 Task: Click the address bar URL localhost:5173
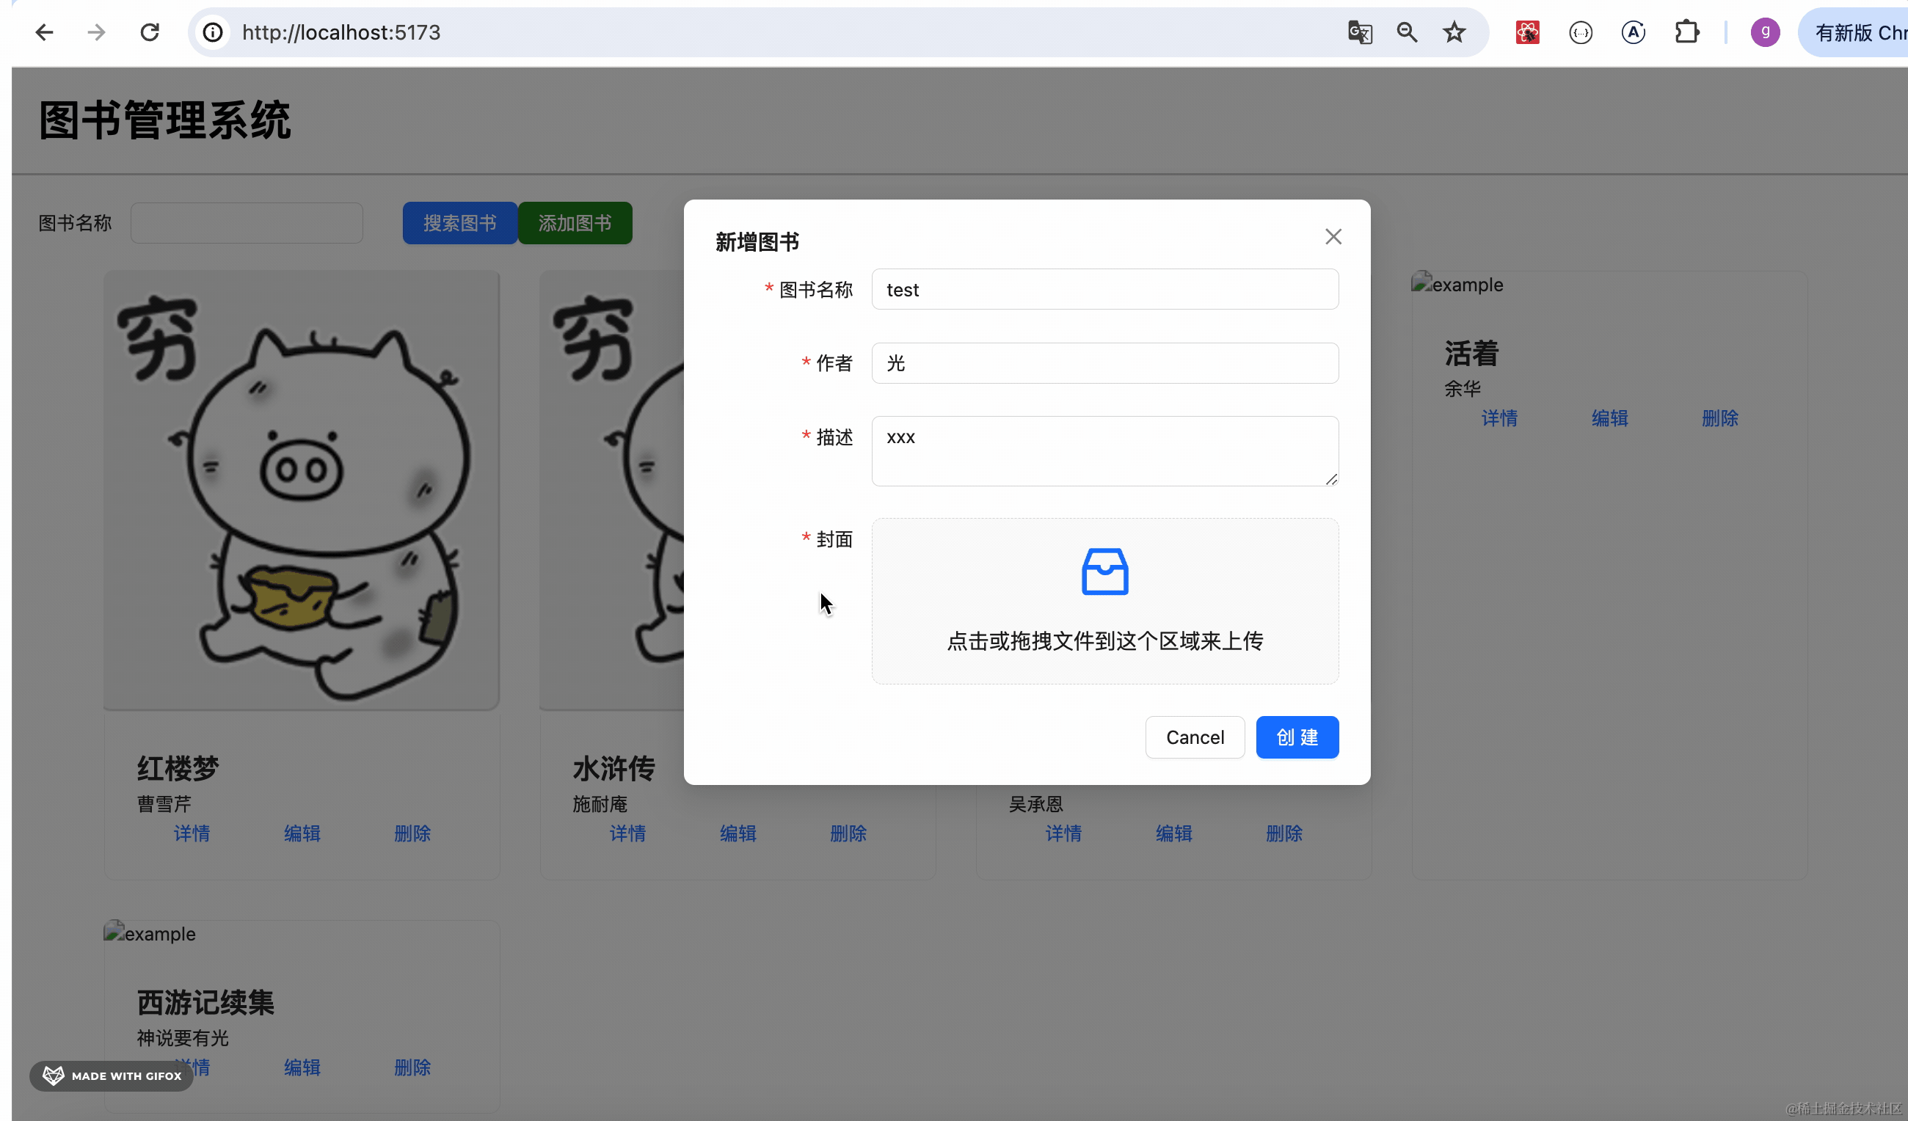tap(341, 32)
